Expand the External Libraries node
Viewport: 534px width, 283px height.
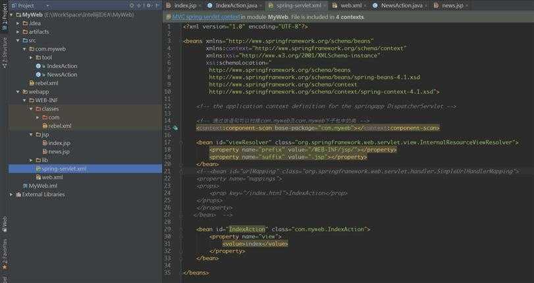pos(12,194)
